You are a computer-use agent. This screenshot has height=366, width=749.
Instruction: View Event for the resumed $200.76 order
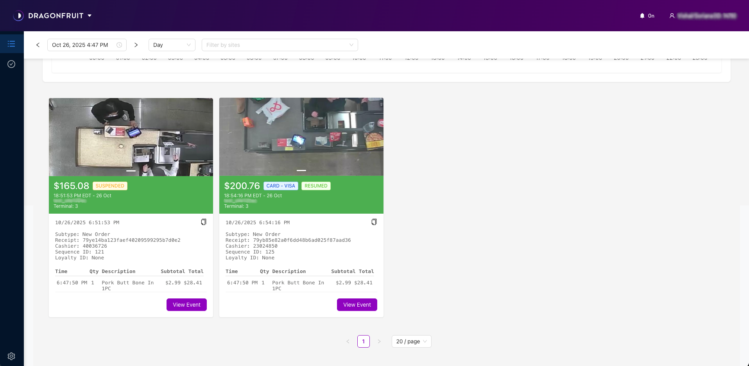coord(357,305)
